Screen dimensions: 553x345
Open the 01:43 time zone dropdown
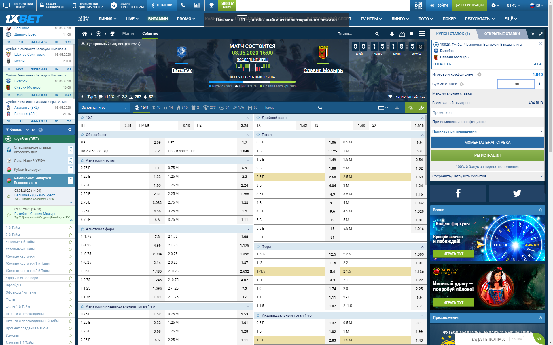point(514,5)
